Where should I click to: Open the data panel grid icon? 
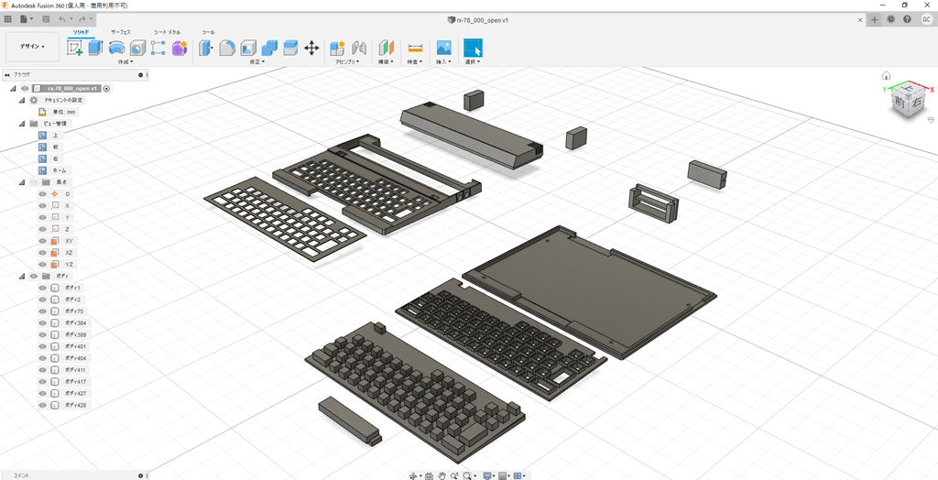pyautogui.click(x=8, y=18)
